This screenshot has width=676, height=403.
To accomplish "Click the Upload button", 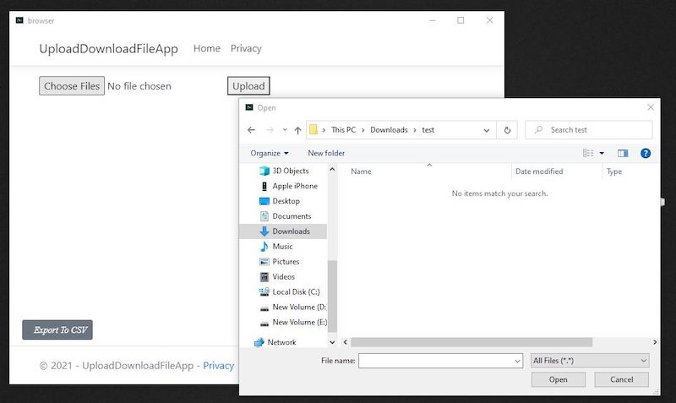I will coord(248,86).
